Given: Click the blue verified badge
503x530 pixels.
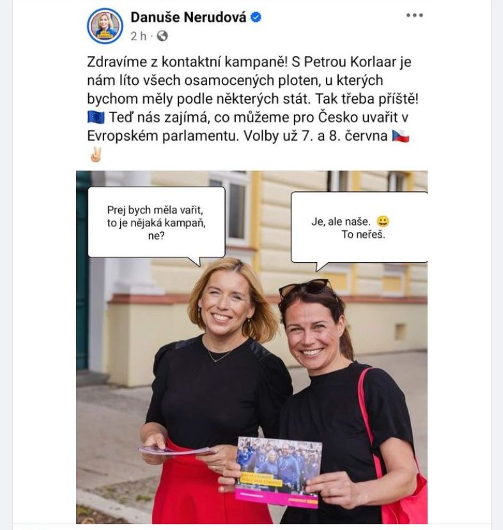Looking at the screenshot, I should [256, 17].
